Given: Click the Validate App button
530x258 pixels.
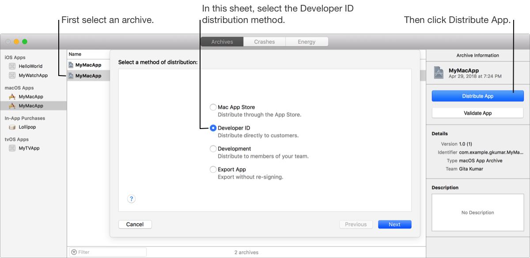Looking at the screenshot, I should coord(477,113).
